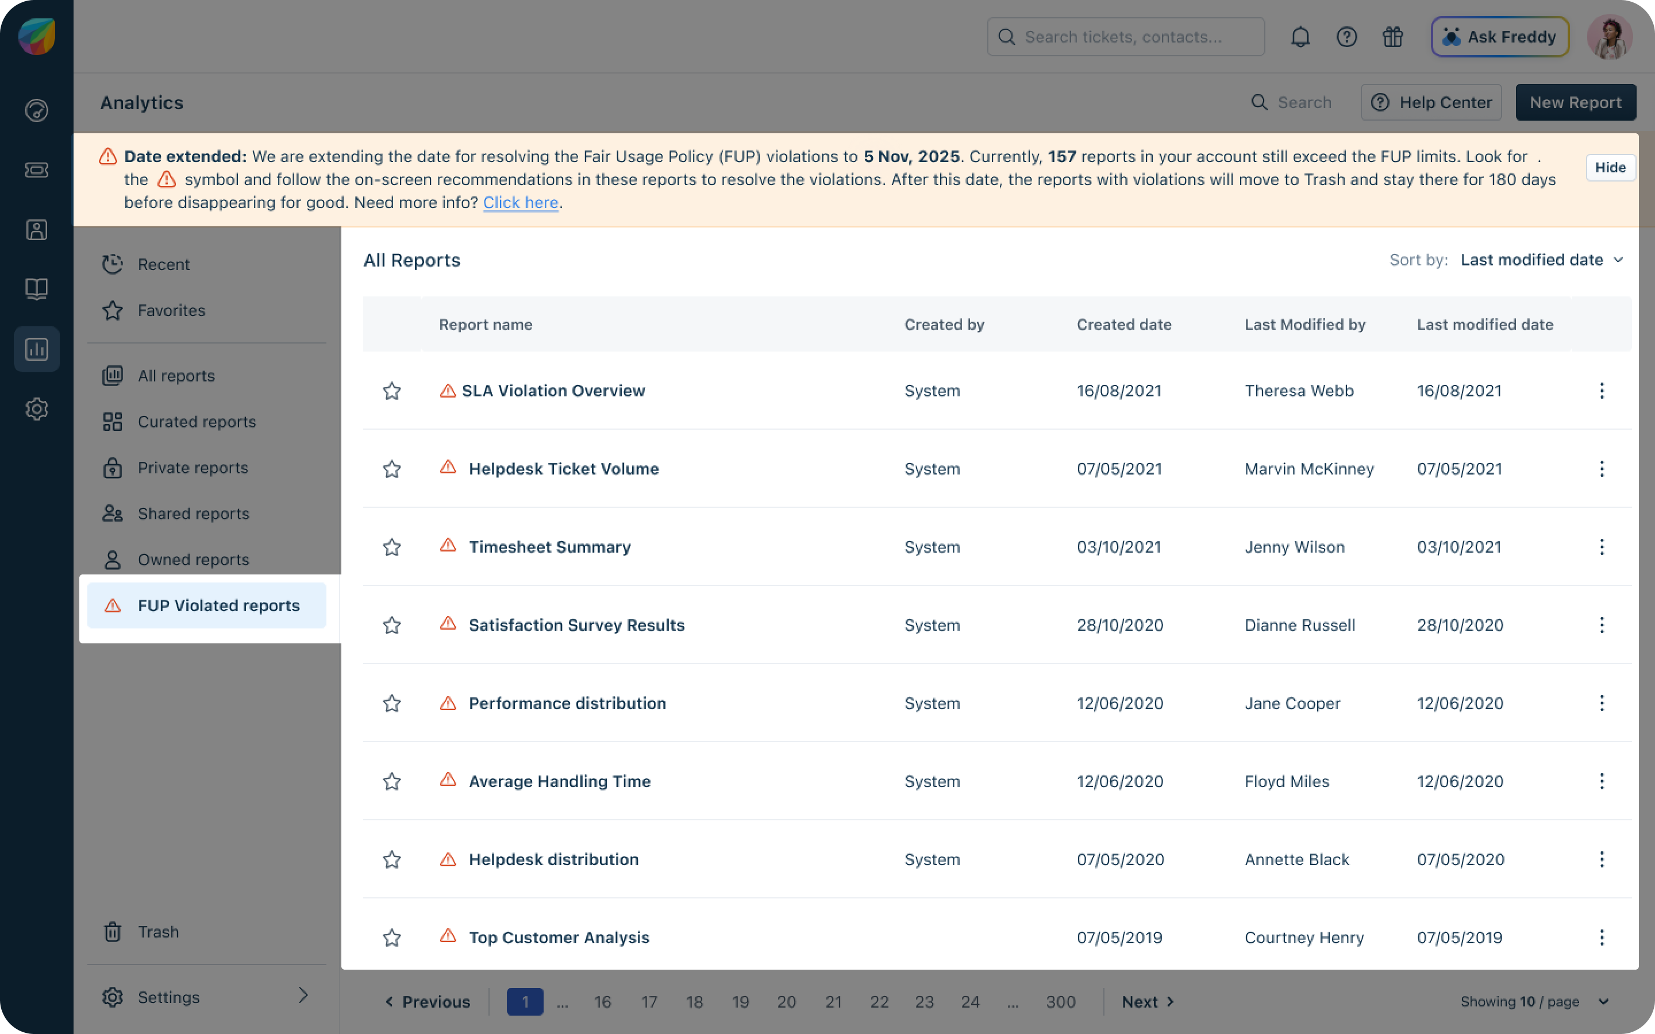Toggle favorite star for Helpdesk distribution
This screenshot has height=1034, width=1655.
pos(391,859)
